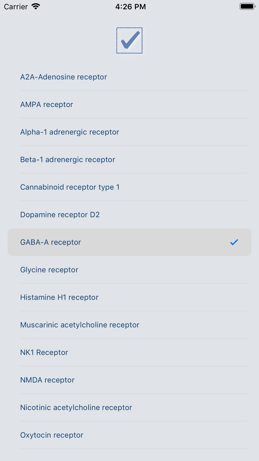Choose Histamine H1 receptor
Viewport: 259px width, 461px height.
[59, 297]
